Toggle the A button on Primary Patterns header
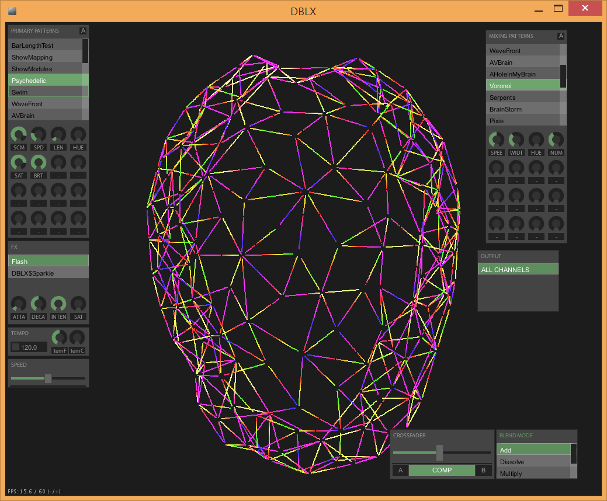This screenshot has width=607, height=501. (x=83, y=30)
